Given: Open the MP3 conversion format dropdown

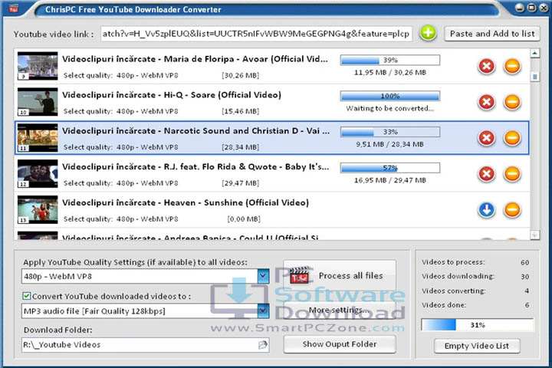Looking at the screenshot, I should coord(263,310).
